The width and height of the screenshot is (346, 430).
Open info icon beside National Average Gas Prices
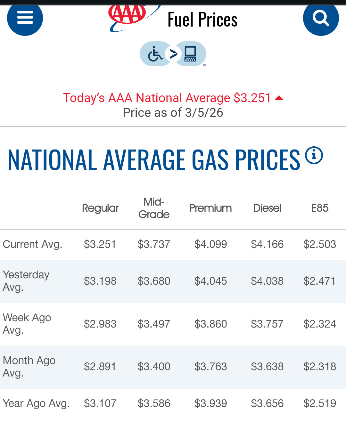[314, 156]
